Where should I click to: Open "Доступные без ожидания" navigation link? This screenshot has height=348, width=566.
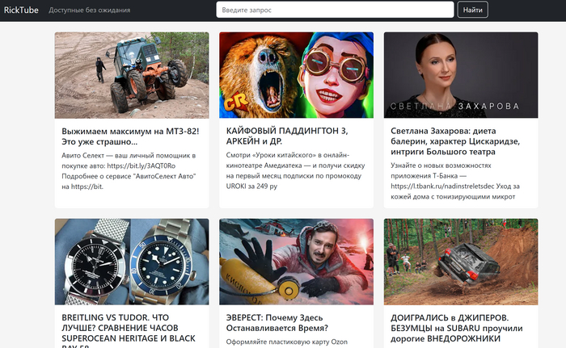point(90,10)
